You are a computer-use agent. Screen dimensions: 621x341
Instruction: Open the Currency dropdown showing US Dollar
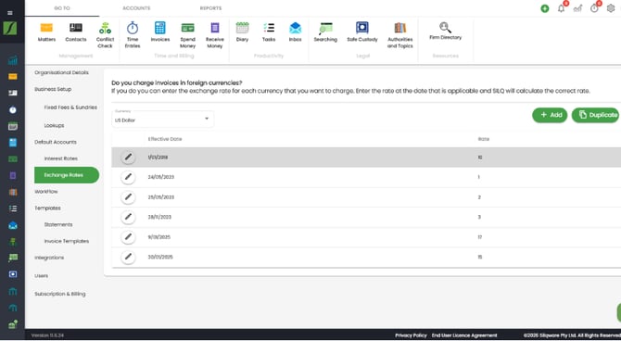163,119
